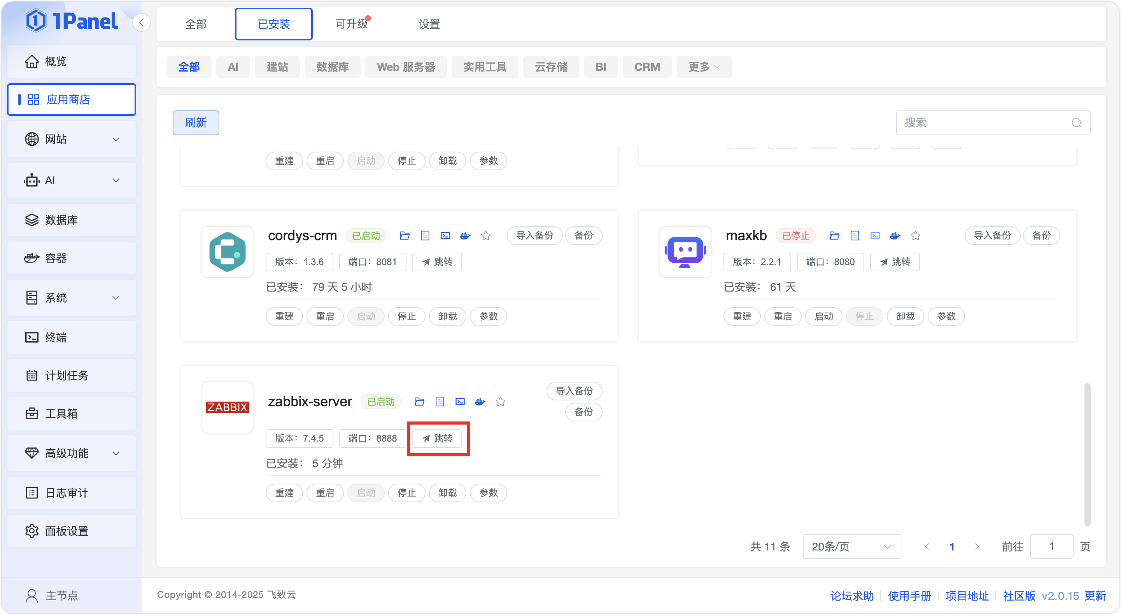1121x615 pixels.
Task: Open cordys-crm log file icon
Action: (425, 236)
